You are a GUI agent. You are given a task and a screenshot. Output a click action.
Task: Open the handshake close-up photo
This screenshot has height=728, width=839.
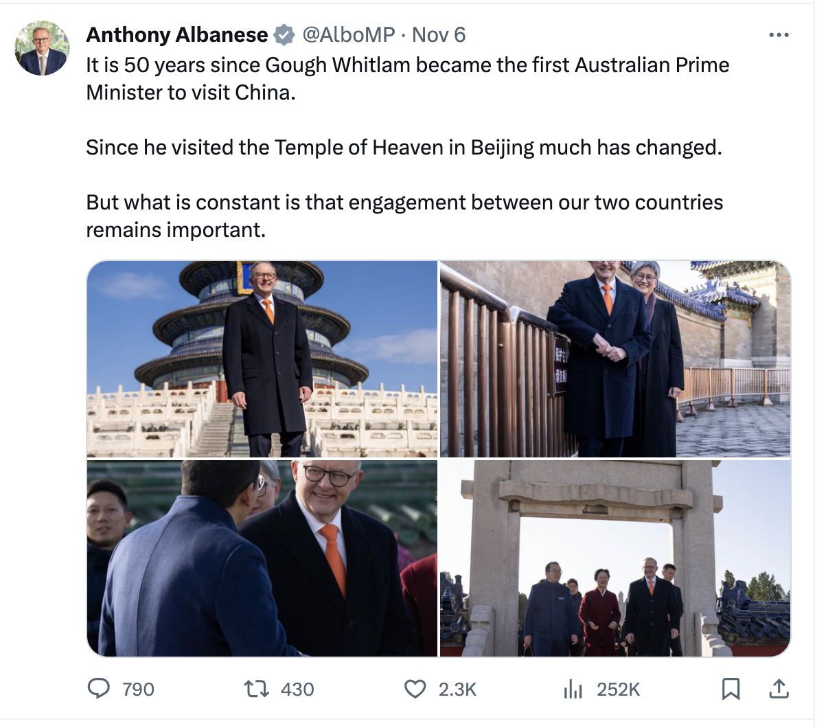[262, 558]
